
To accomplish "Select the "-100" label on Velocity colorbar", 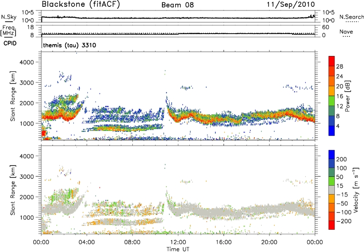I will point(344,212).
